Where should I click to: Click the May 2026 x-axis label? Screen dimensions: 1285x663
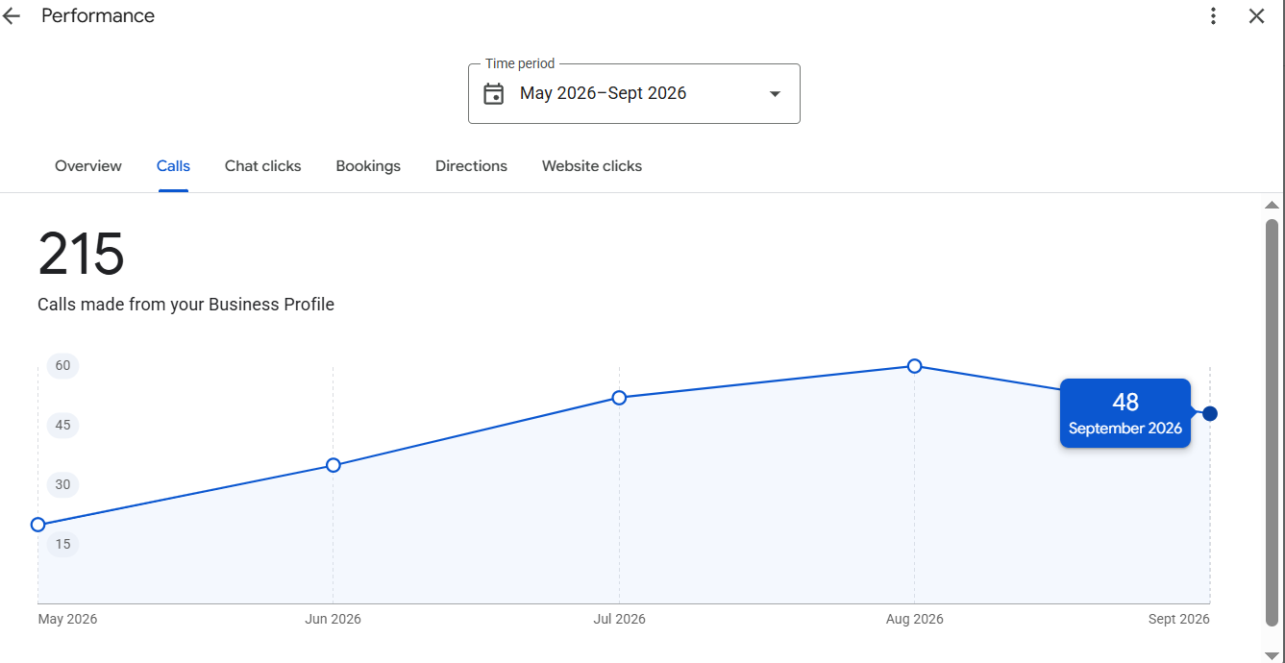(x=67, y=619)
